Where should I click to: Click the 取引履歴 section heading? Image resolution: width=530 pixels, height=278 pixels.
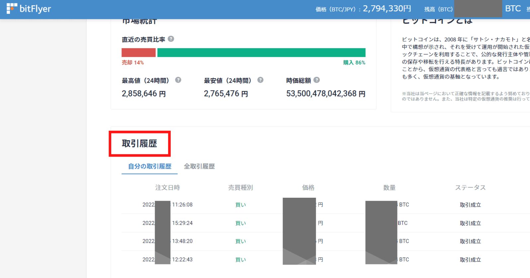coord(139,144)
